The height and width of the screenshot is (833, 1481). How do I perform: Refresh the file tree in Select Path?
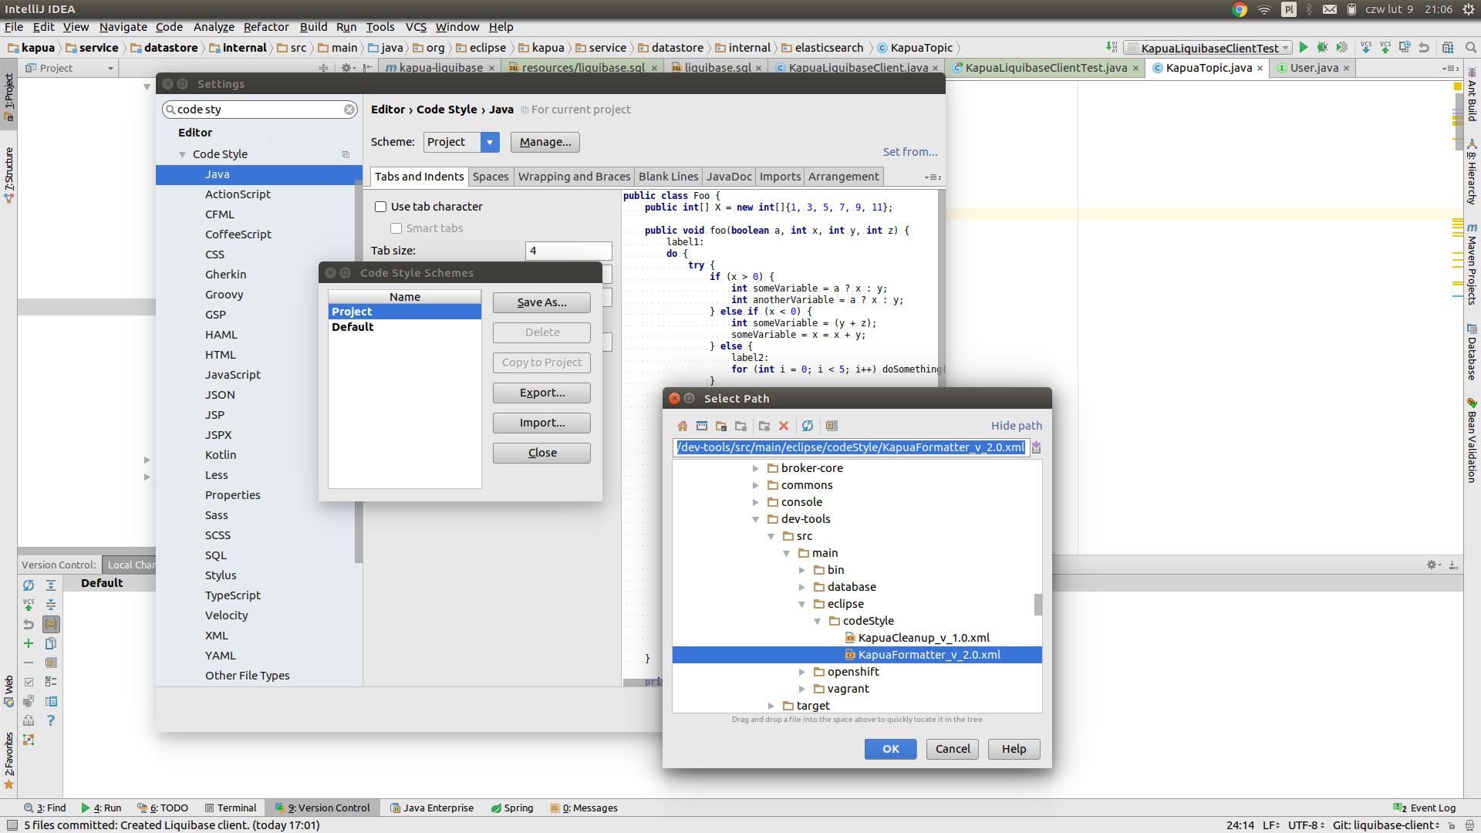click(808, 426)
